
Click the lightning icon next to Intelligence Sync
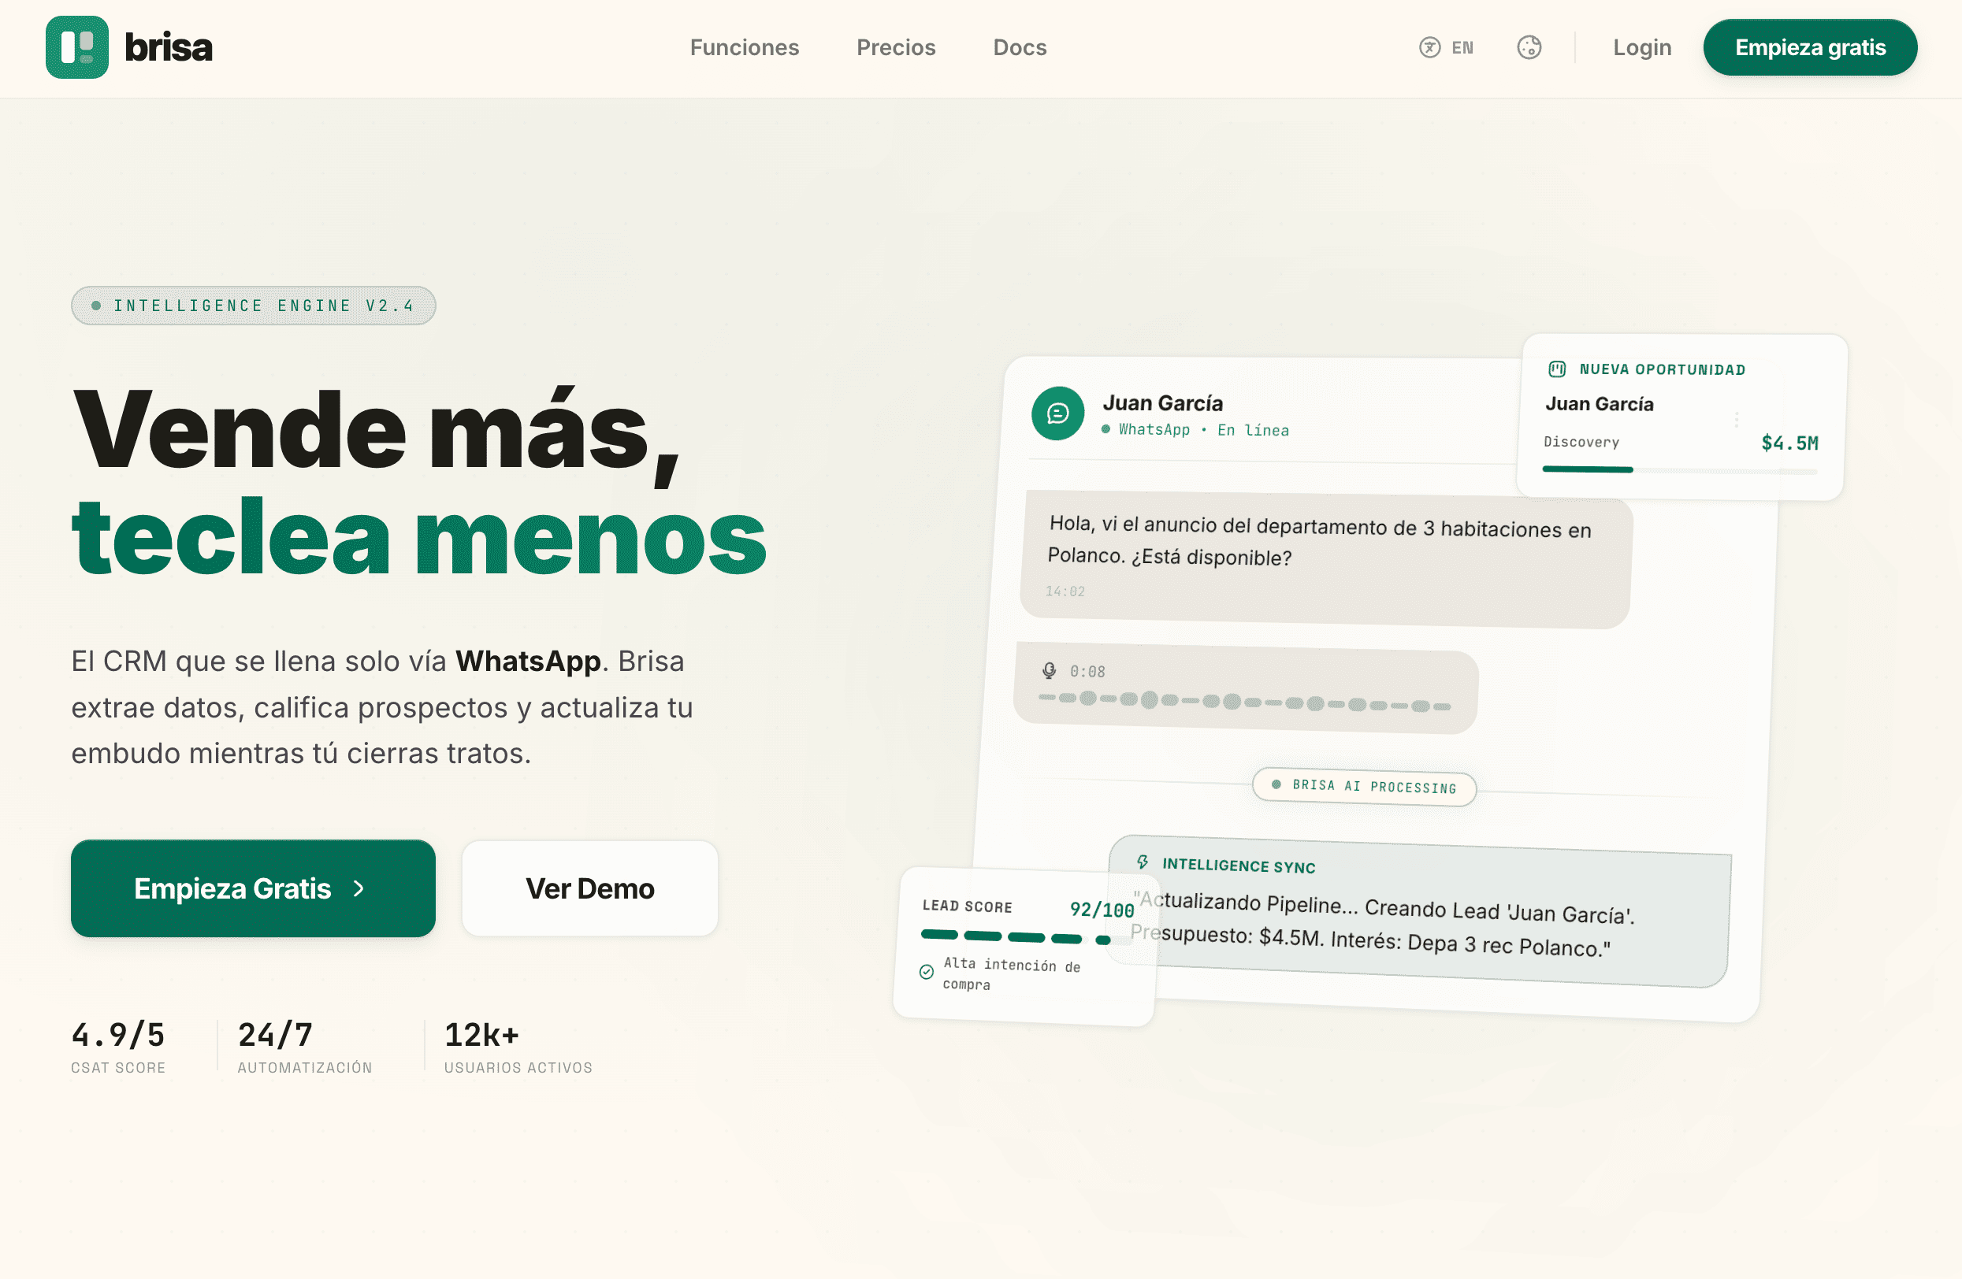pyautogui.click(x=1142, y=865)
